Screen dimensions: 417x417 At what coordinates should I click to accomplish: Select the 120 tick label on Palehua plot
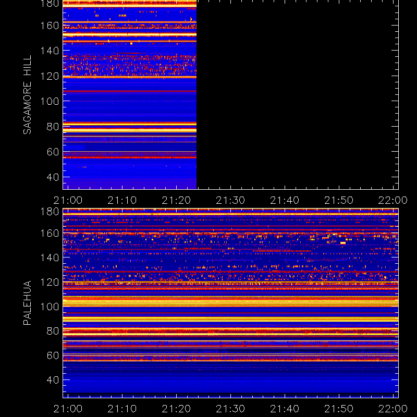point(50,282)
